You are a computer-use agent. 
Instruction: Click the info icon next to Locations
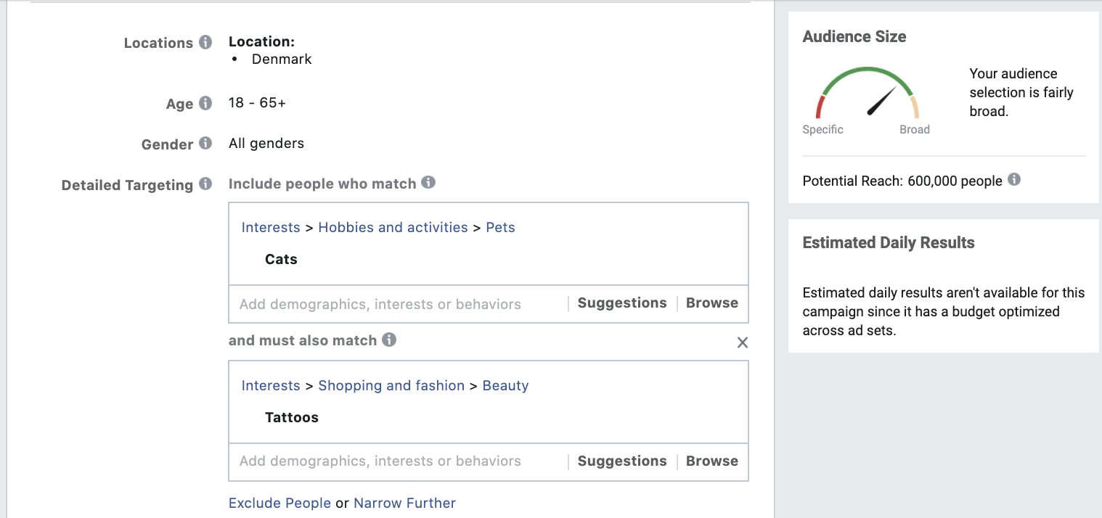click(x=205, y=42)
